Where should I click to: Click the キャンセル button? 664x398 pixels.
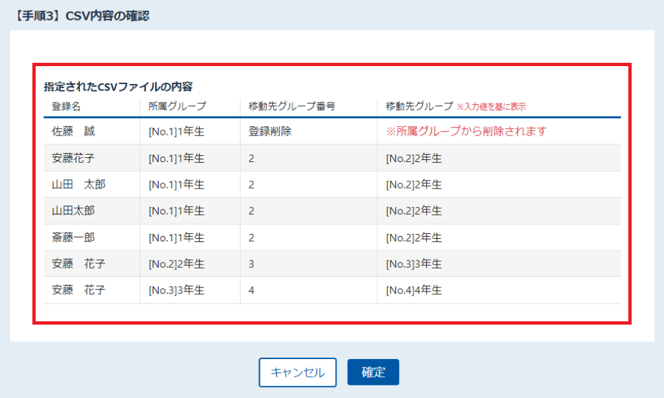(x=298, y=372)
